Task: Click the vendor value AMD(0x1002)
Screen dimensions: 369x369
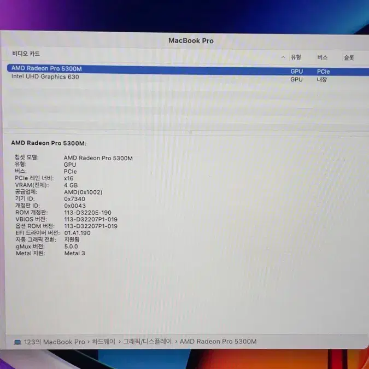Action: click(83, 192)
